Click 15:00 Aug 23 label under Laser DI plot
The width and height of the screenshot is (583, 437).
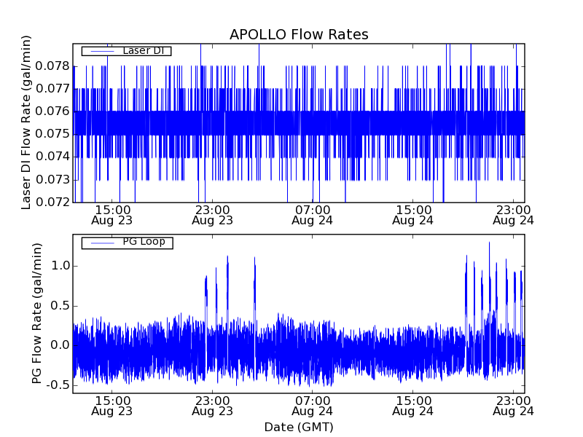(111, 214)
